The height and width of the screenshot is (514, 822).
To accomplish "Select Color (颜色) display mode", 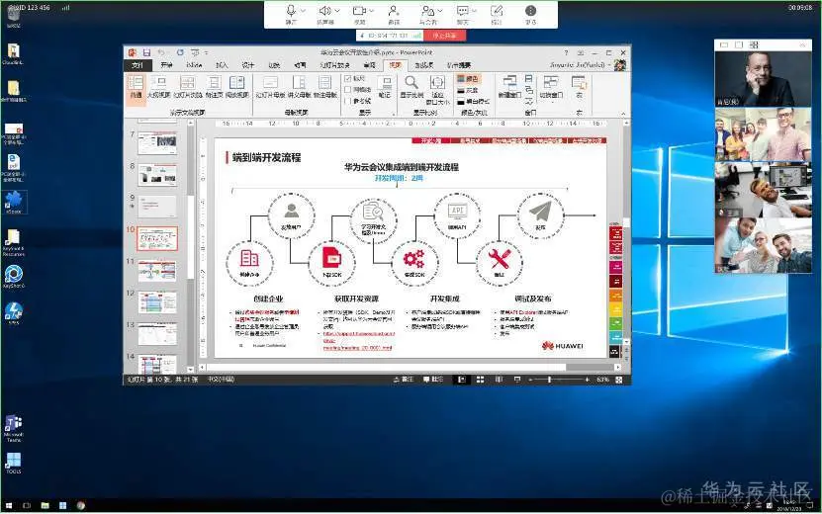I will (468, 79).
